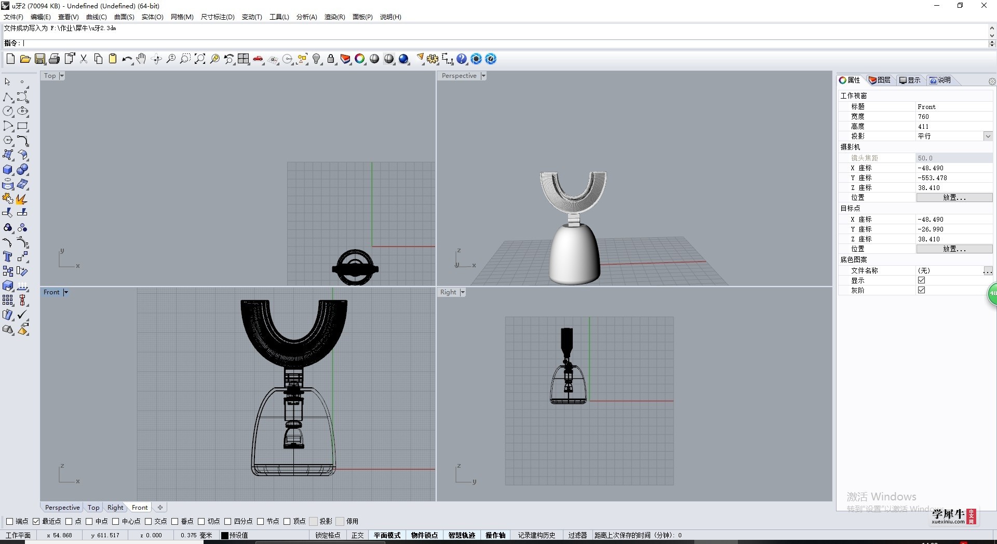
Task: Create a new file with the New icon
Action: coord(10,59)
